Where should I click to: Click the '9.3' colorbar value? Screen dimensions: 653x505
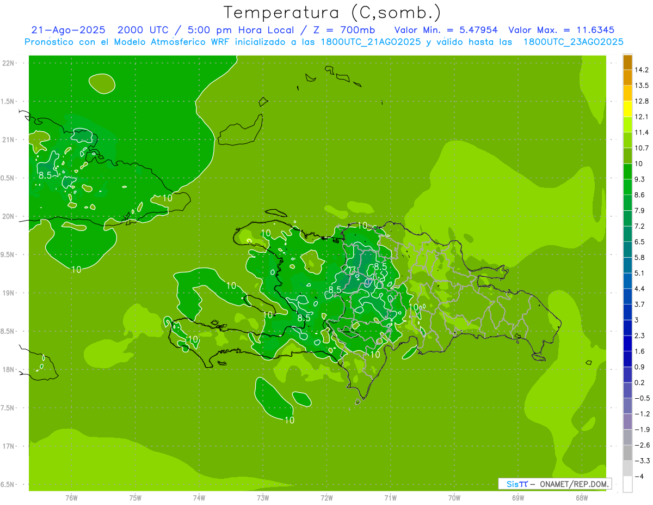[x=639, y=179]
